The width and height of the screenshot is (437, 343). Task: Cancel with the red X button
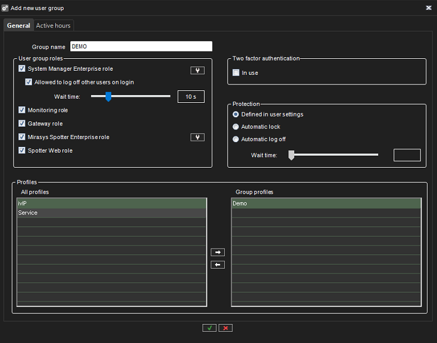(225, 328)
